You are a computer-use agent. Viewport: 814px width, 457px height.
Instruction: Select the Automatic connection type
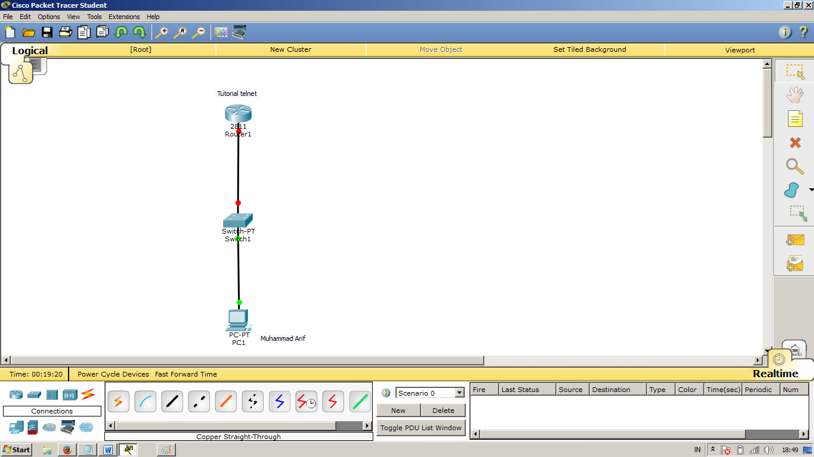point(118,402)
